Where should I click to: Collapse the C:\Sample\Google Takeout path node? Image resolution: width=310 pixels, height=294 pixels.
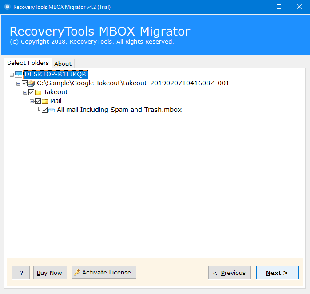point(18,83)
